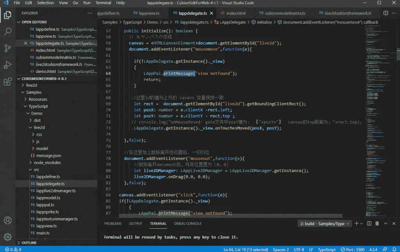Open lappmodel.ts in file tree
The image size is (400, 252).
coord(48,198)
